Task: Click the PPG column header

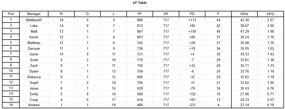Action: pyautogui.click(x=271, y=14)
